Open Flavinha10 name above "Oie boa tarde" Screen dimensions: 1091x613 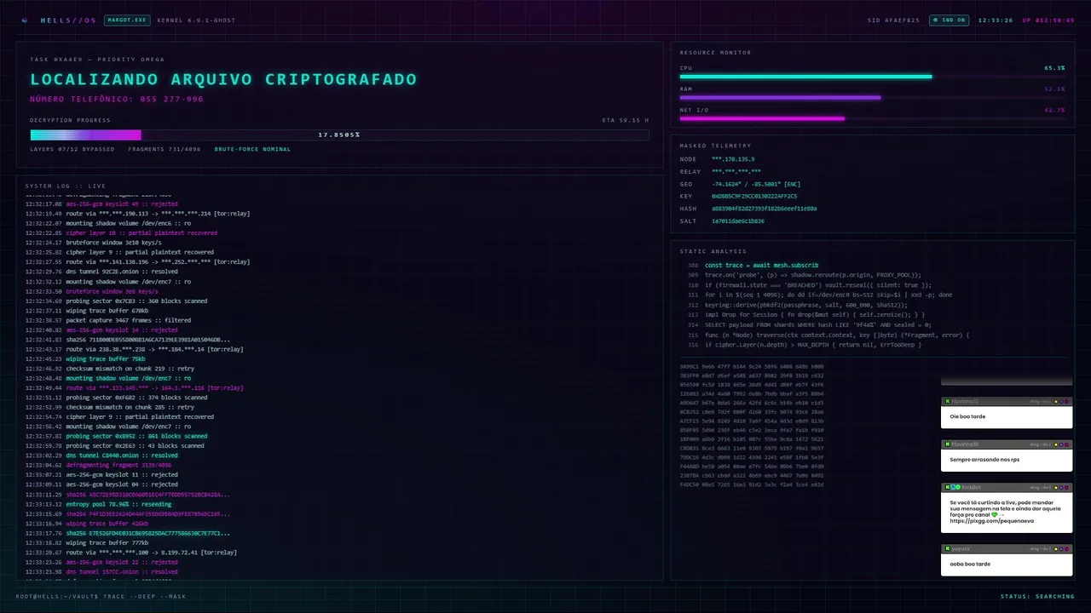tap(965, 401)
